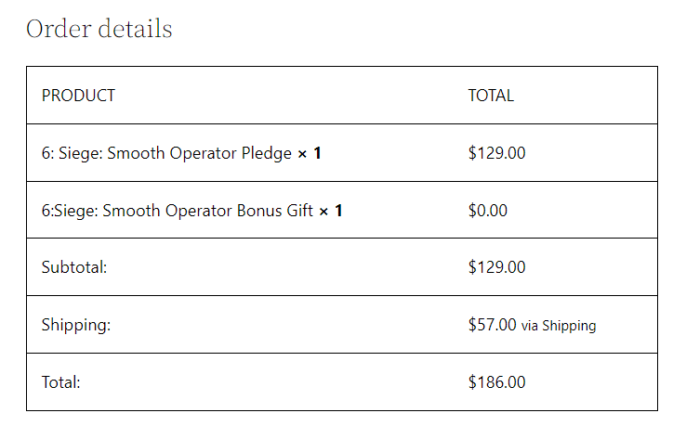Click the 'Total:' label in the last row
686x426 pixels.
(61, 381)
